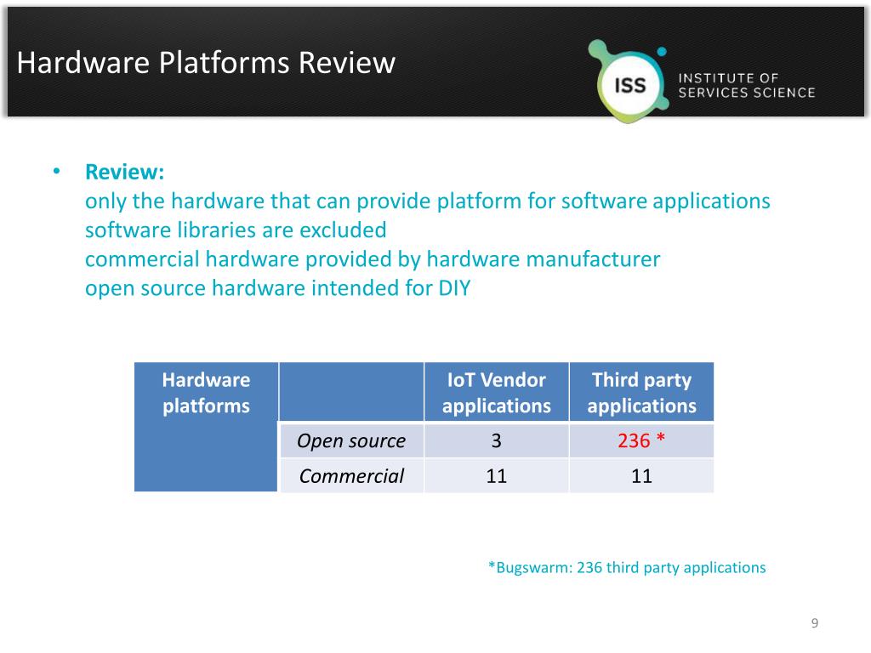Click the 'Hardware Platforms Review' slide title
The image size is (871, 653).
206,63
